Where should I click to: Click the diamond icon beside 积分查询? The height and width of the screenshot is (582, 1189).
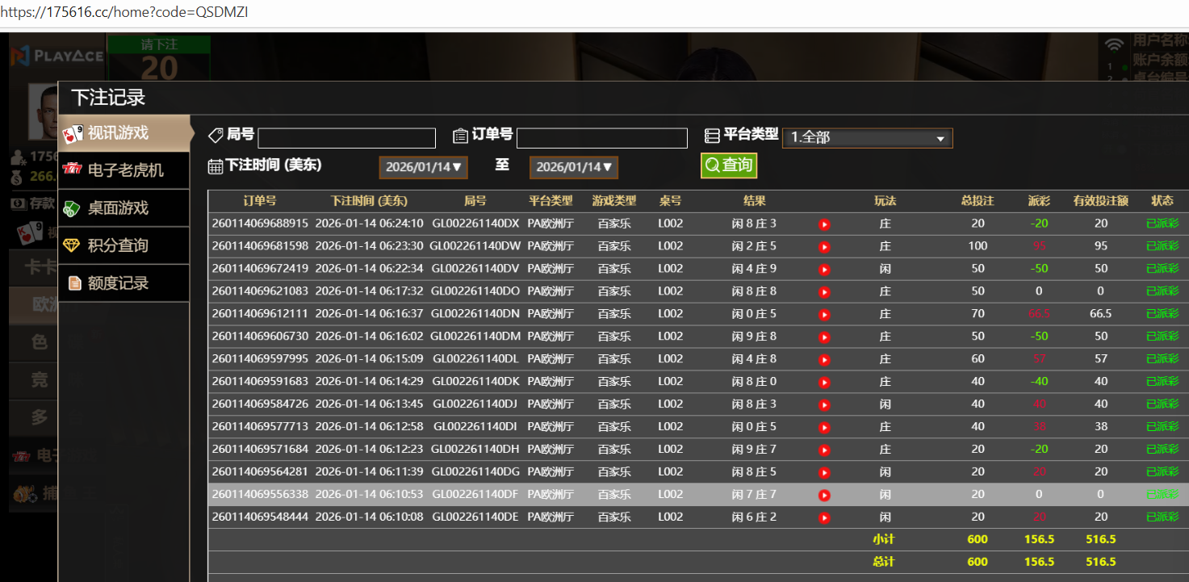coord(73,245)
